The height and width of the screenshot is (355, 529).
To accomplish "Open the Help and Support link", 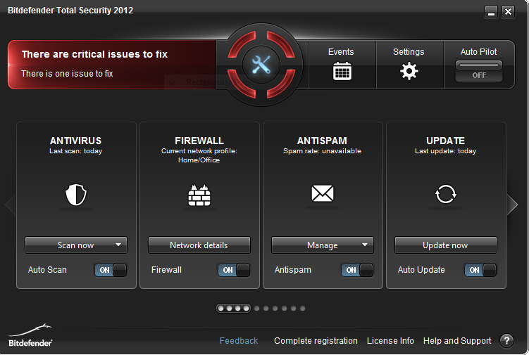I will [x=457, y=341].
